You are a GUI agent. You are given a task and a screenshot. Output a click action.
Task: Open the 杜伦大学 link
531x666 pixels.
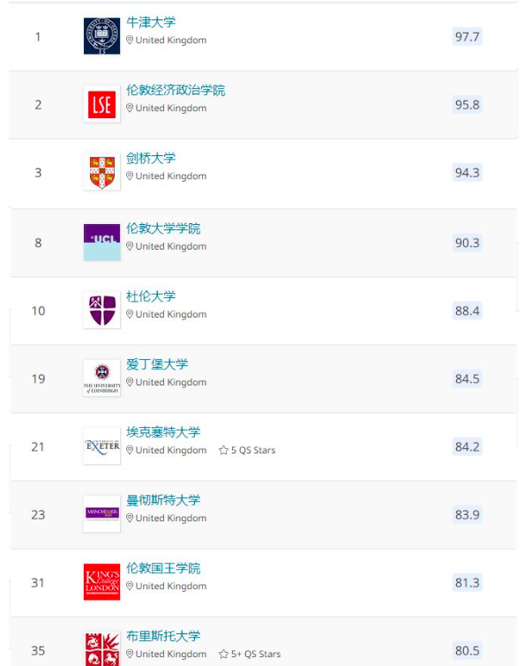151,296
